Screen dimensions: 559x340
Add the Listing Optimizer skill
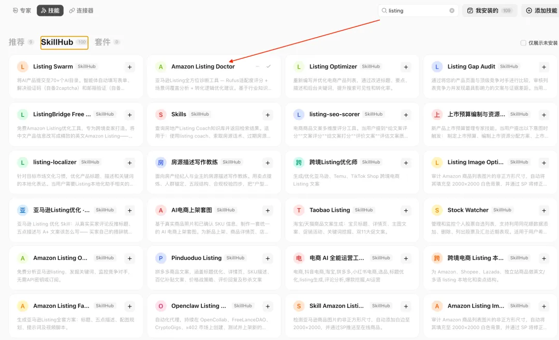click(x=406, y=67)
